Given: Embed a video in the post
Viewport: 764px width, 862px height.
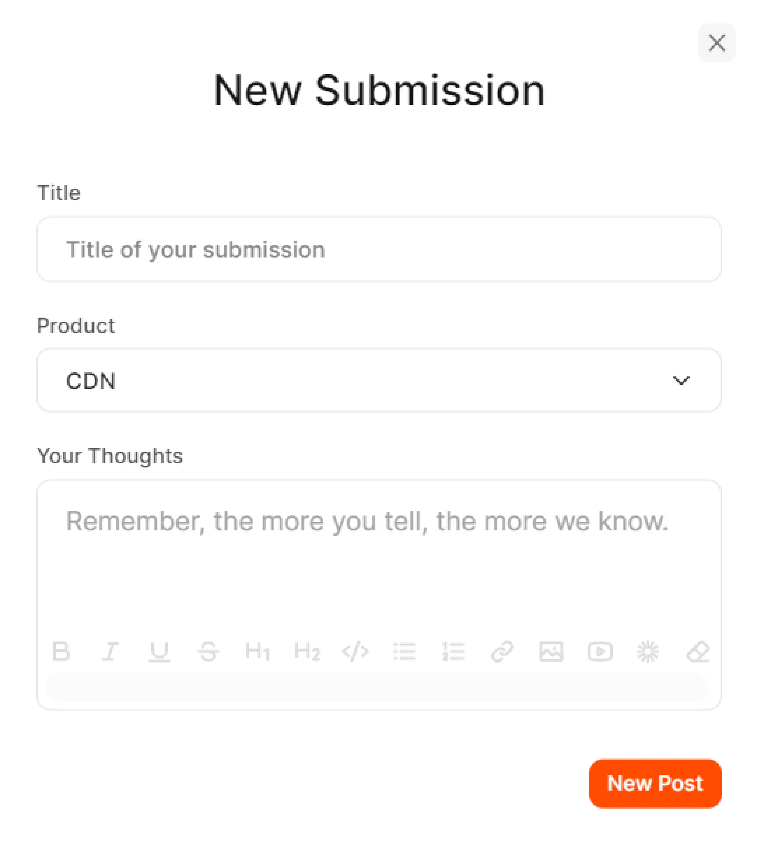Looking at the screenshot, I should click(x=600, y=652).
